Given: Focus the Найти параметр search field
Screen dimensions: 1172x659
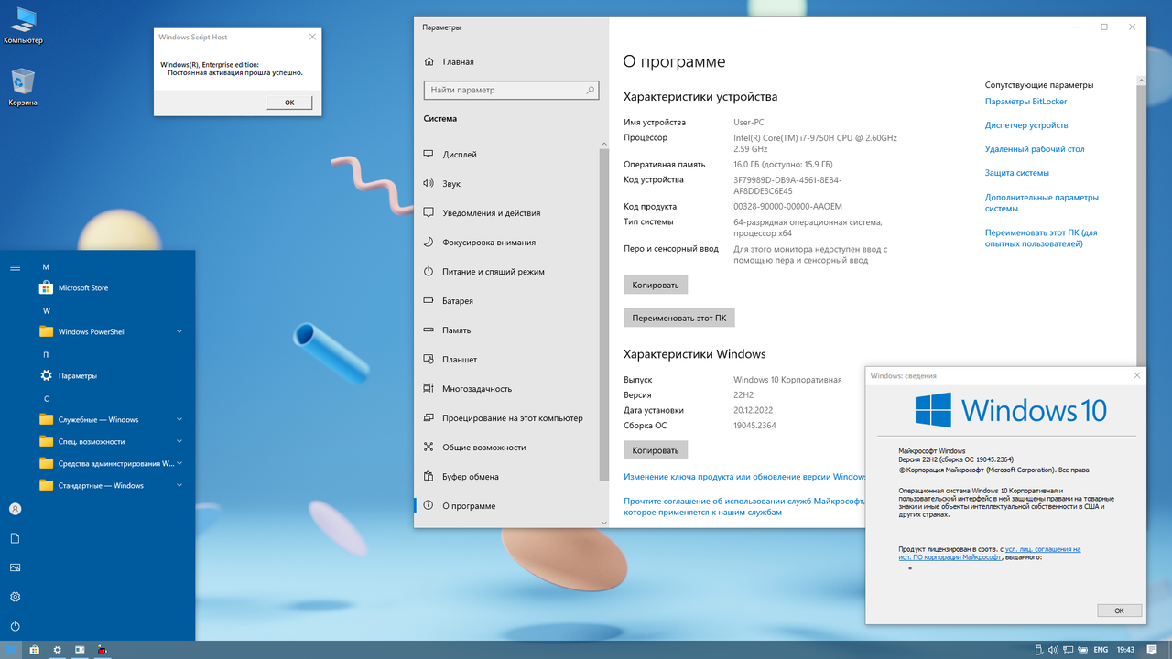Looking at the screenshot, I should 512,91.
